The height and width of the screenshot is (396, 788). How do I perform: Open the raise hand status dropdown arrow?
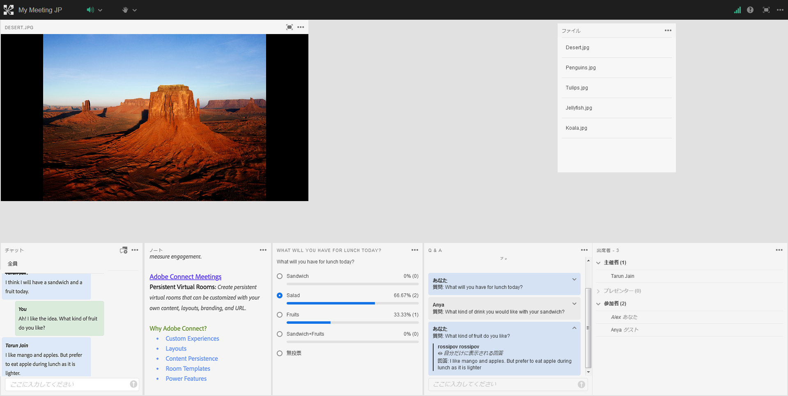pos(135,10)
